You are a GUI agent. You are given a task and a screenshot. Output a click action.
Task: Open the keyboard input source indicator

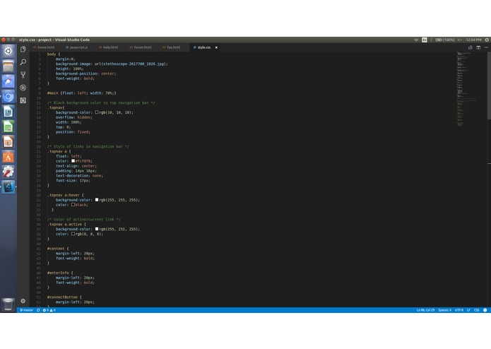tap(425, 40)
